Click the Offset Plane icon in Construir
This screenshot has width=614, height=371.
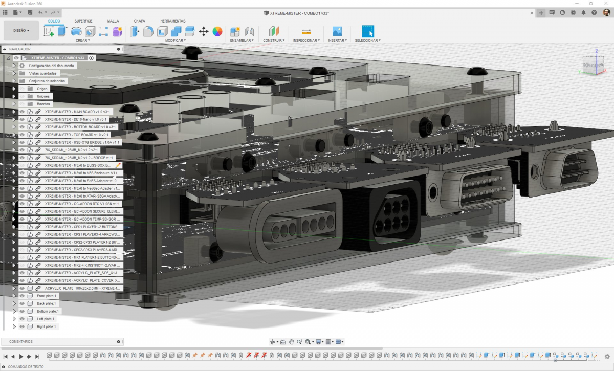pos(274,31)
